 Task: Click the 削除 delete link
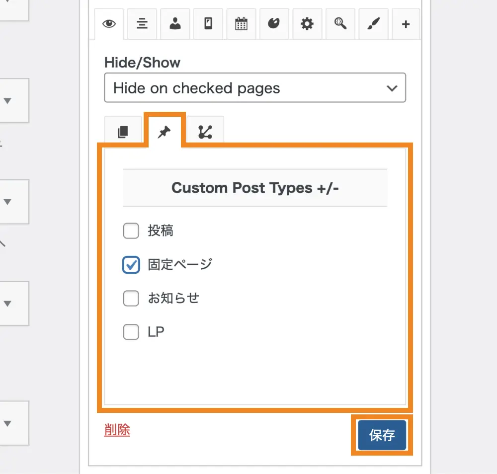[117, 430]
